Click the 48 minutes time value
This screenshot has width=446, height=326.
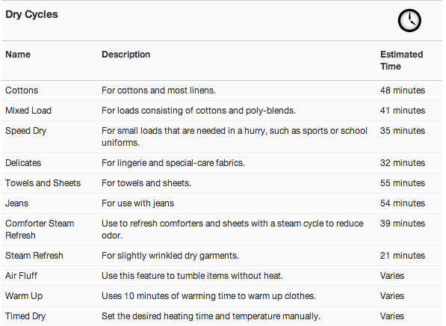coord(403,90)
